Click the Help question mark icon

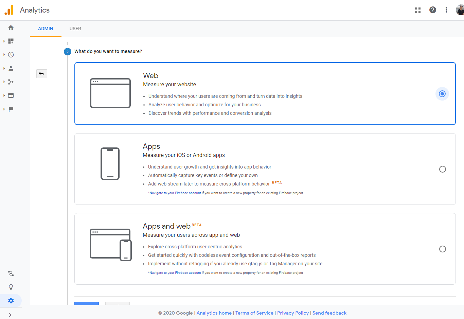click(x=433, y=10)
